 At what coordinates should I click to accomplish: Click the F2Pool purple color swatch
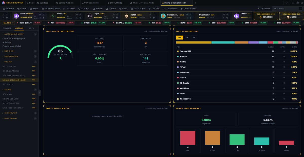(178, 67)
